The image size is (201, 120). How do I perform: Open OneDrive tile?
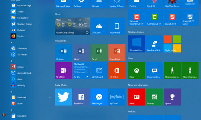click(x=99, y=26)
